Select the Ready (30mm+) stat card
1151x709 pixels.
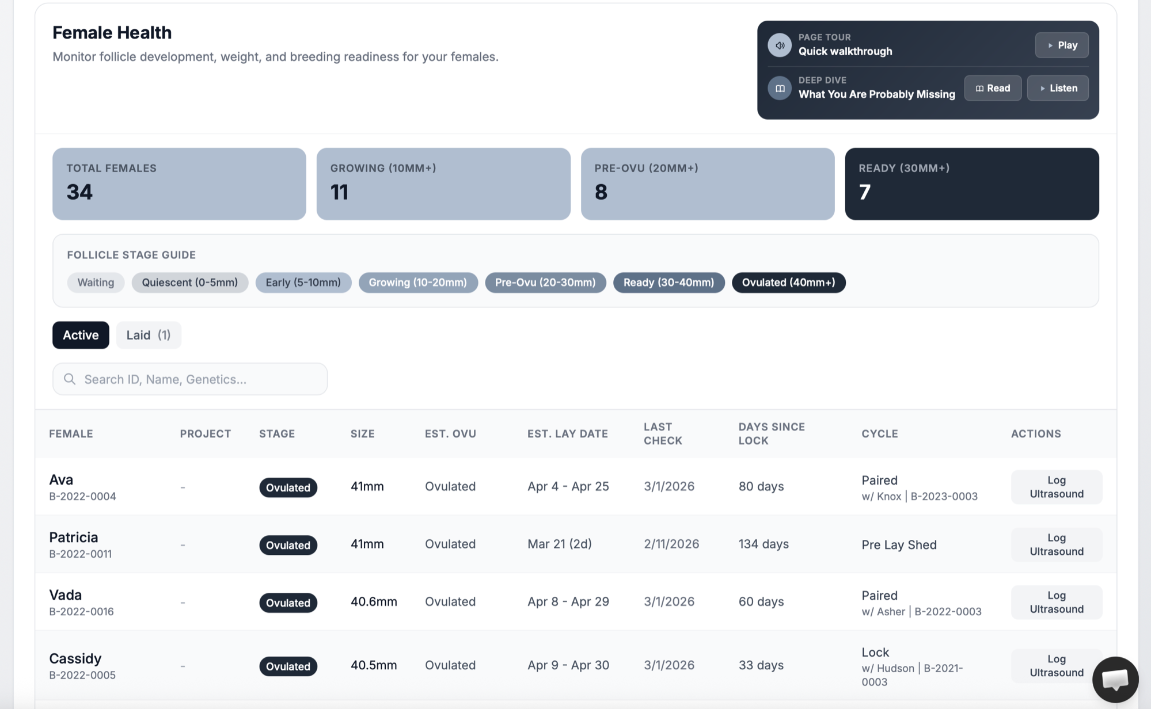click(x=971, y=184)
